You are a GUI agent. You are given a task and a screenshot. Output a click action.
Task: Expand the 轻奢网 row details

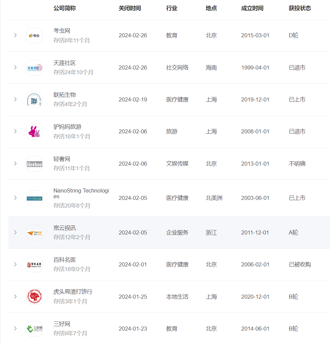[15, 163]
